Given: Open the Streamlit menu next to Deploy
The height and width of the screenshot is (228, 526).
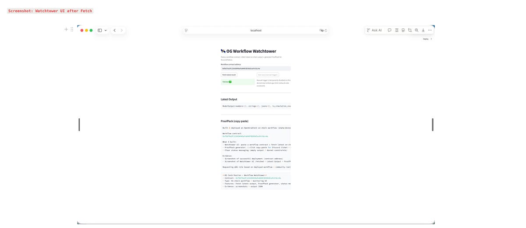Looking at the screenshot, I should (431, 39).
